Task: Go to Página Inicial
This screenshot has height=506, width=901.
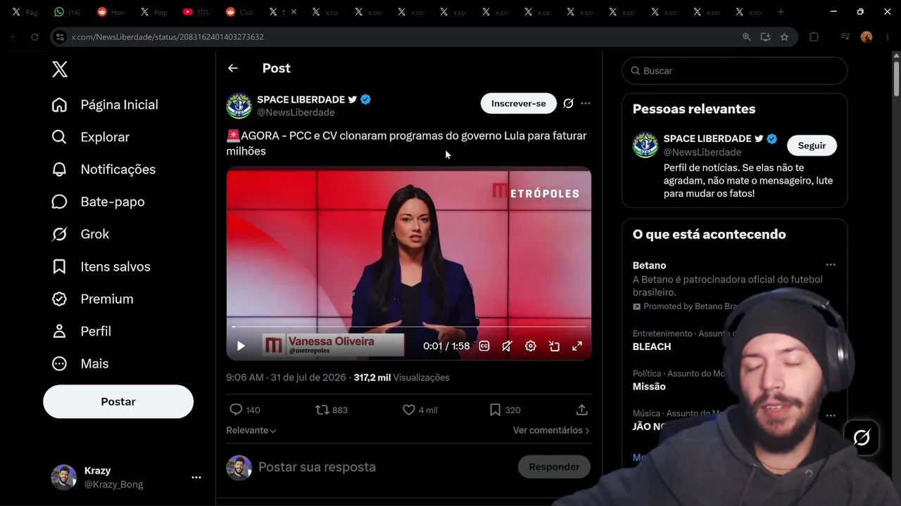Action: point(105,105)
